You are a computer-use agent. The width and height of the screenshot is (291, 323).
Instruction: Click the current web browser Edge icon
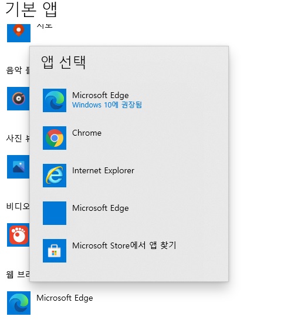tap(19, 303)
